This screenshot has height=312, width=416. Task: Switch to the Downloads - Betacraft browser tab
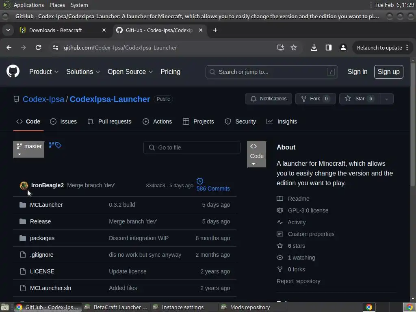63,30
